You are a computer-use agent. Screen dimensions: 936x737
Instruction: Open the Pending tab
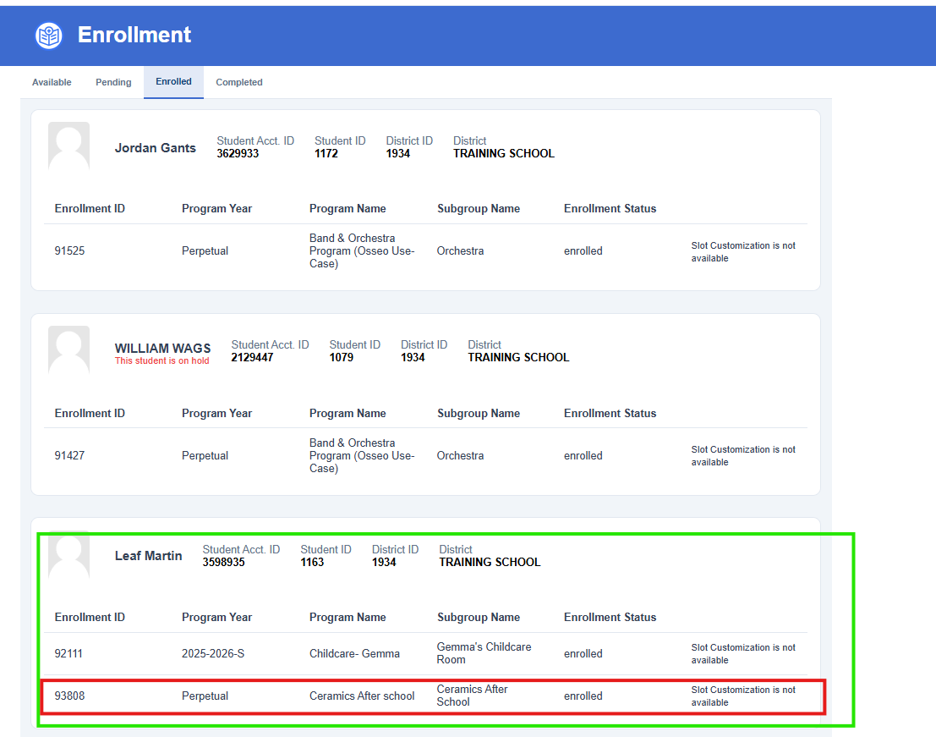coord(113,82)
